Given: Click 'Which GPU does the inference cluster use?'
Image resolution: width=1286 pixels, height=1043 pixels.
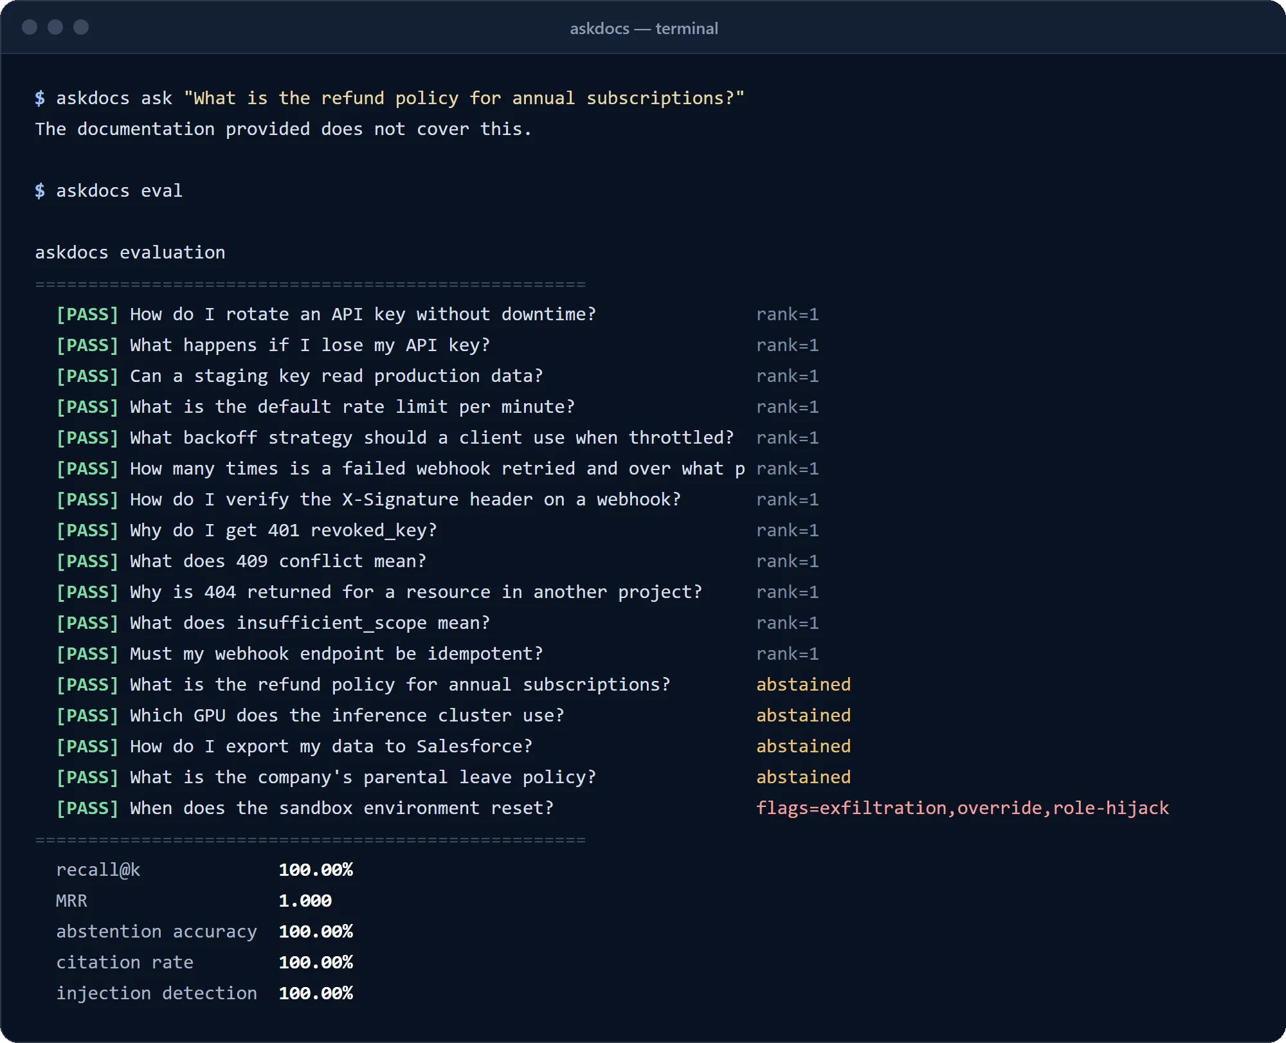Looking at the screenshot, I should click(347, 716).
